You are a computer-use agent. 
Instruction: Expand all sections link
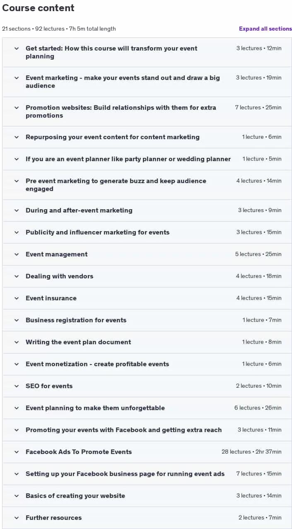pyautogui.click(x=265, y=29)
